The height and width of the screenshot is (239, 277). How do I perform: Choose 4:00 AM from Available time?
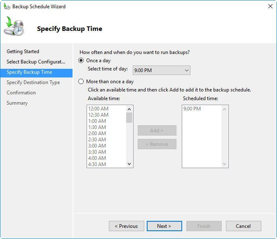(97, 158)
